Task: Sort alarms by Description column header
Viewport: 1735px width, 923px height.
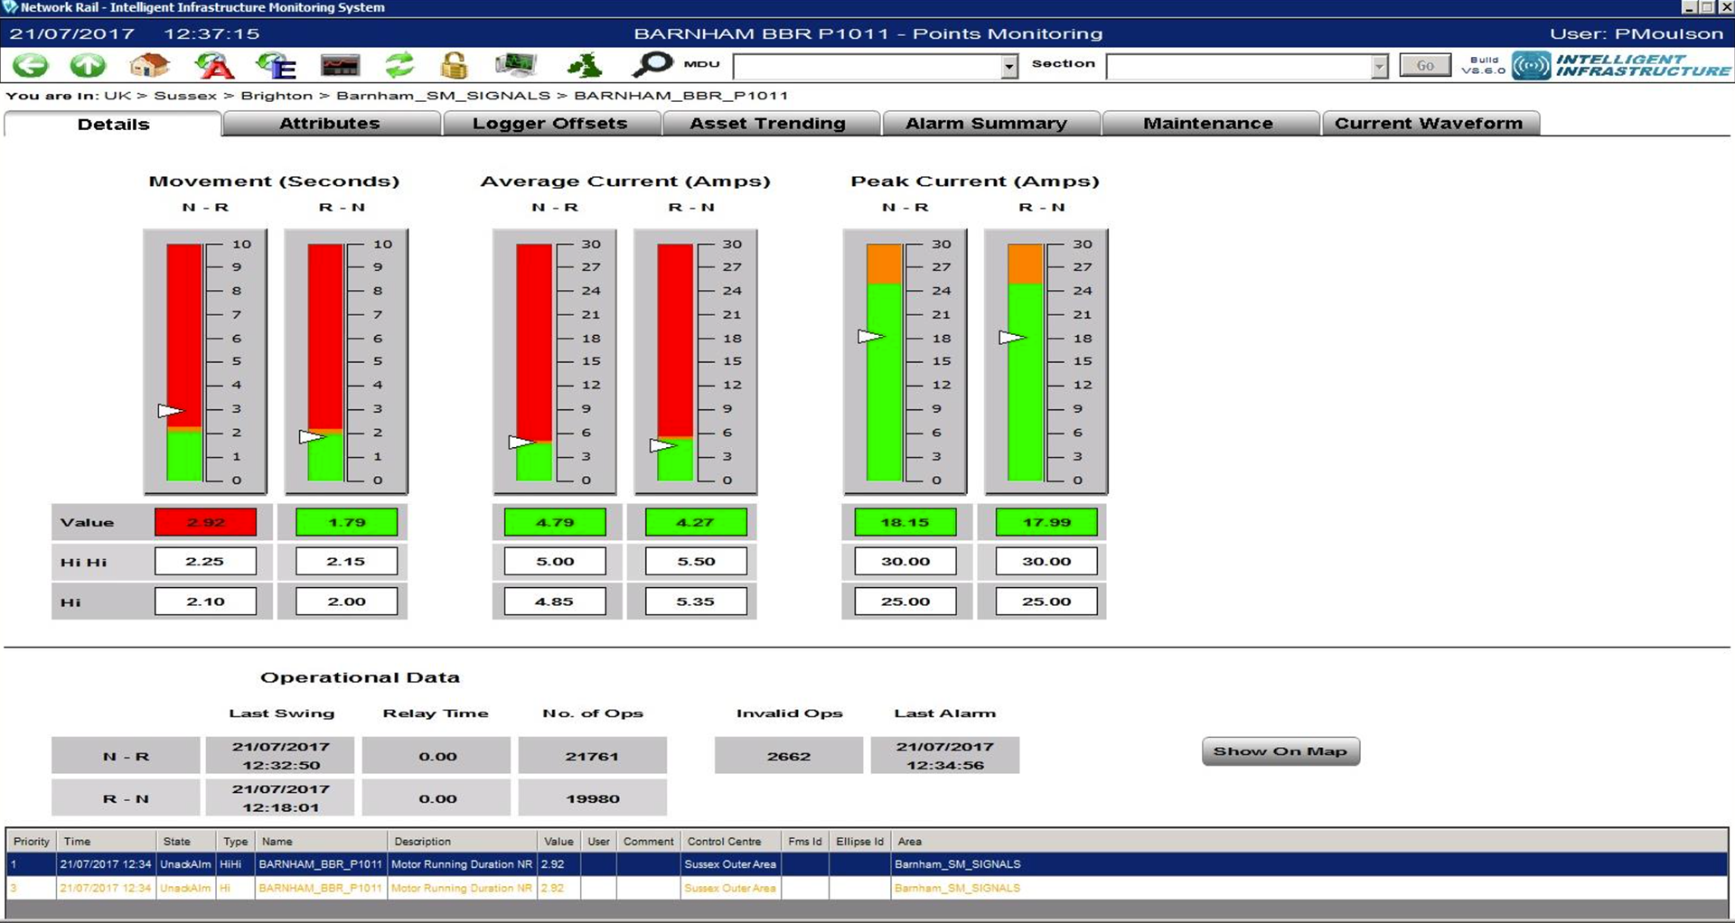Action: (x=463, y=841)
